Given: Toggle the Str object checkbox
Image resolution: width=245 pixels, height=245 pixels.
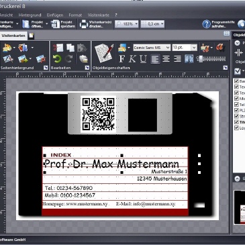Looking at the screenshot, I should coord(236,116).
